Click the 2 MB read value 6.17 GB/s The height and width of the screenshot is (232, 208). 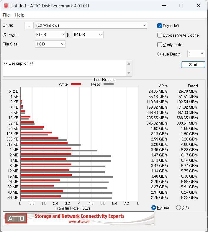pos(189,155)
